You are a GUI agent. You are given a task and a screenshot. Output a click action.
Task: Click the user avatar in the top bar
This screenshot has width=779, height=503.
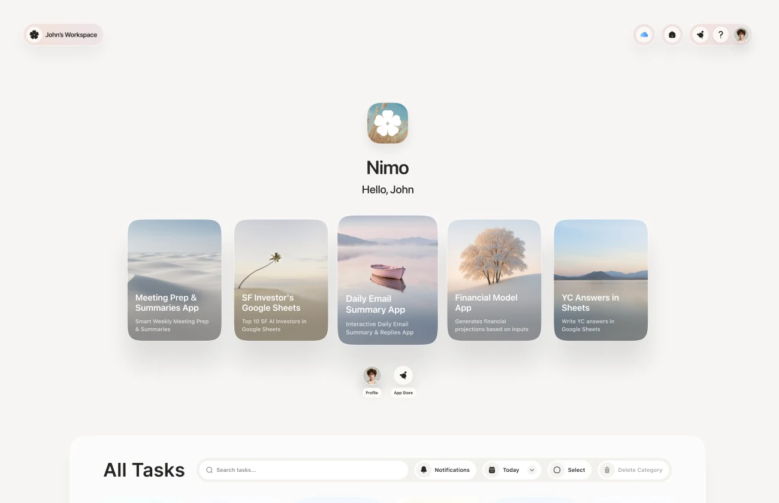pyautogui.click(x=741, y=35)
